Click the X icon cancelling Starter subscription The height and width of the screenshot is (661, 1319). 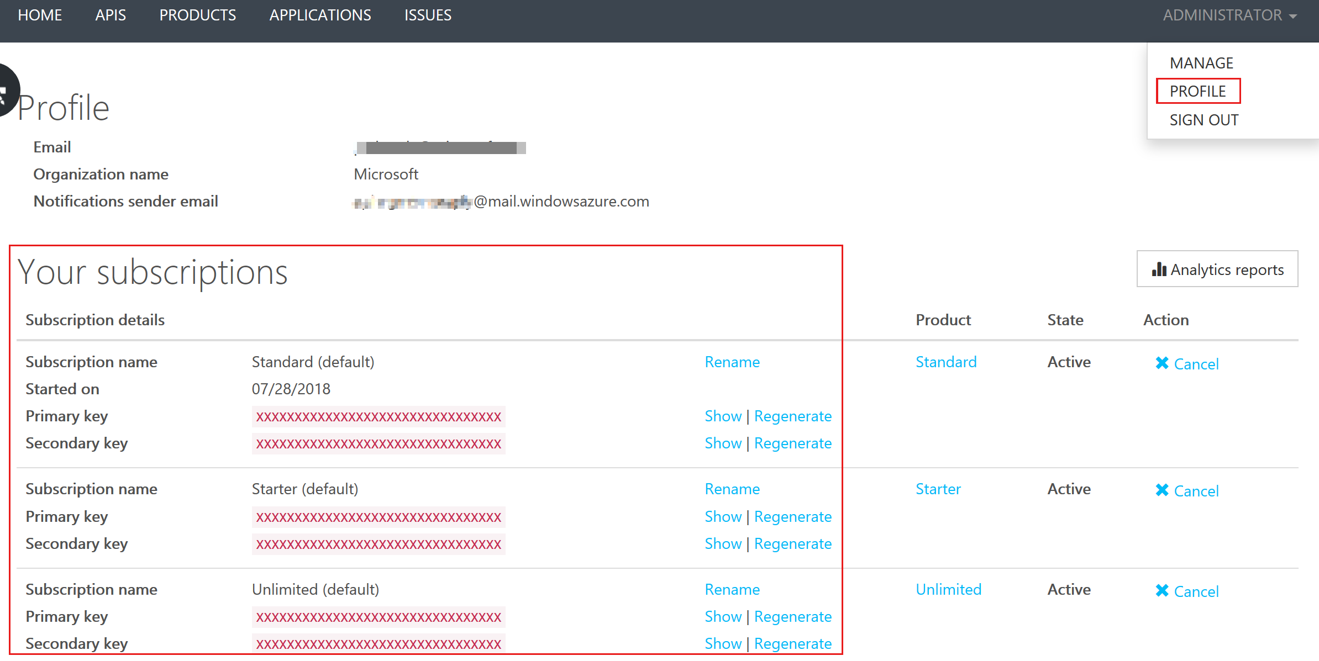(1162, 490)
